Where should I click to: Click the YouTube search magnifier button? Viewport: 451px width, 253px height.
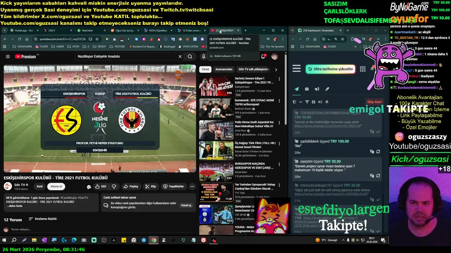coord(190,57)
